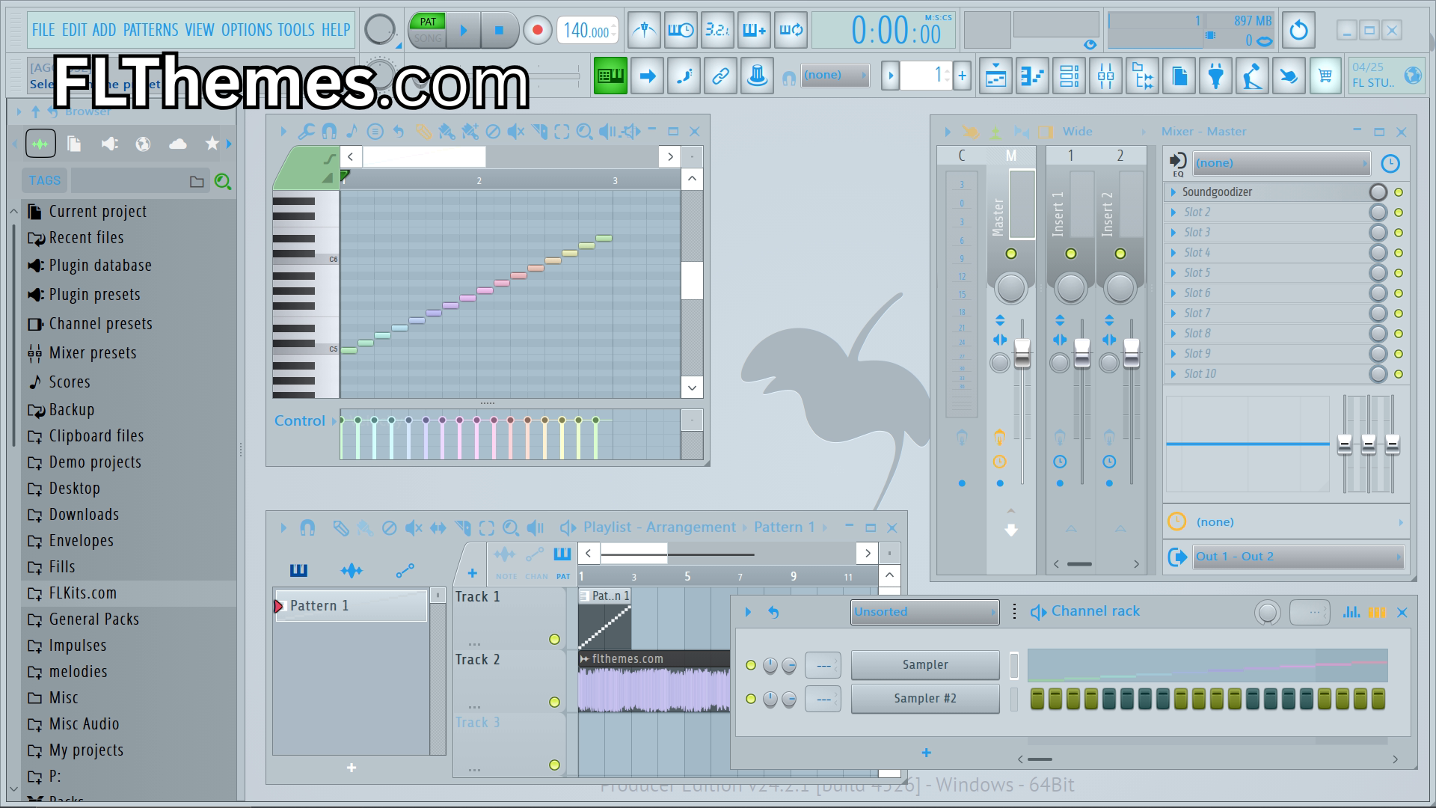This screenshot has width=1436, height=808.
Task: Open the Playlist view icon in toolbar
Action: [995, 76]
